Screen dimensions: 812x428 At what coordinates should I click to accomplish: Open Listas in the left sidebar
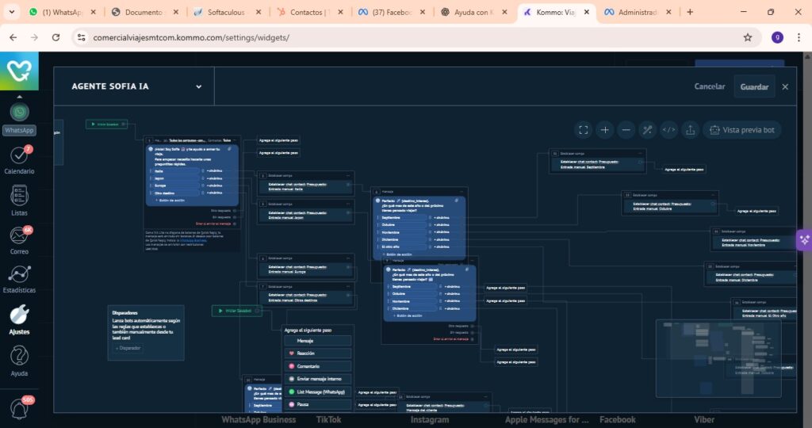19,199
